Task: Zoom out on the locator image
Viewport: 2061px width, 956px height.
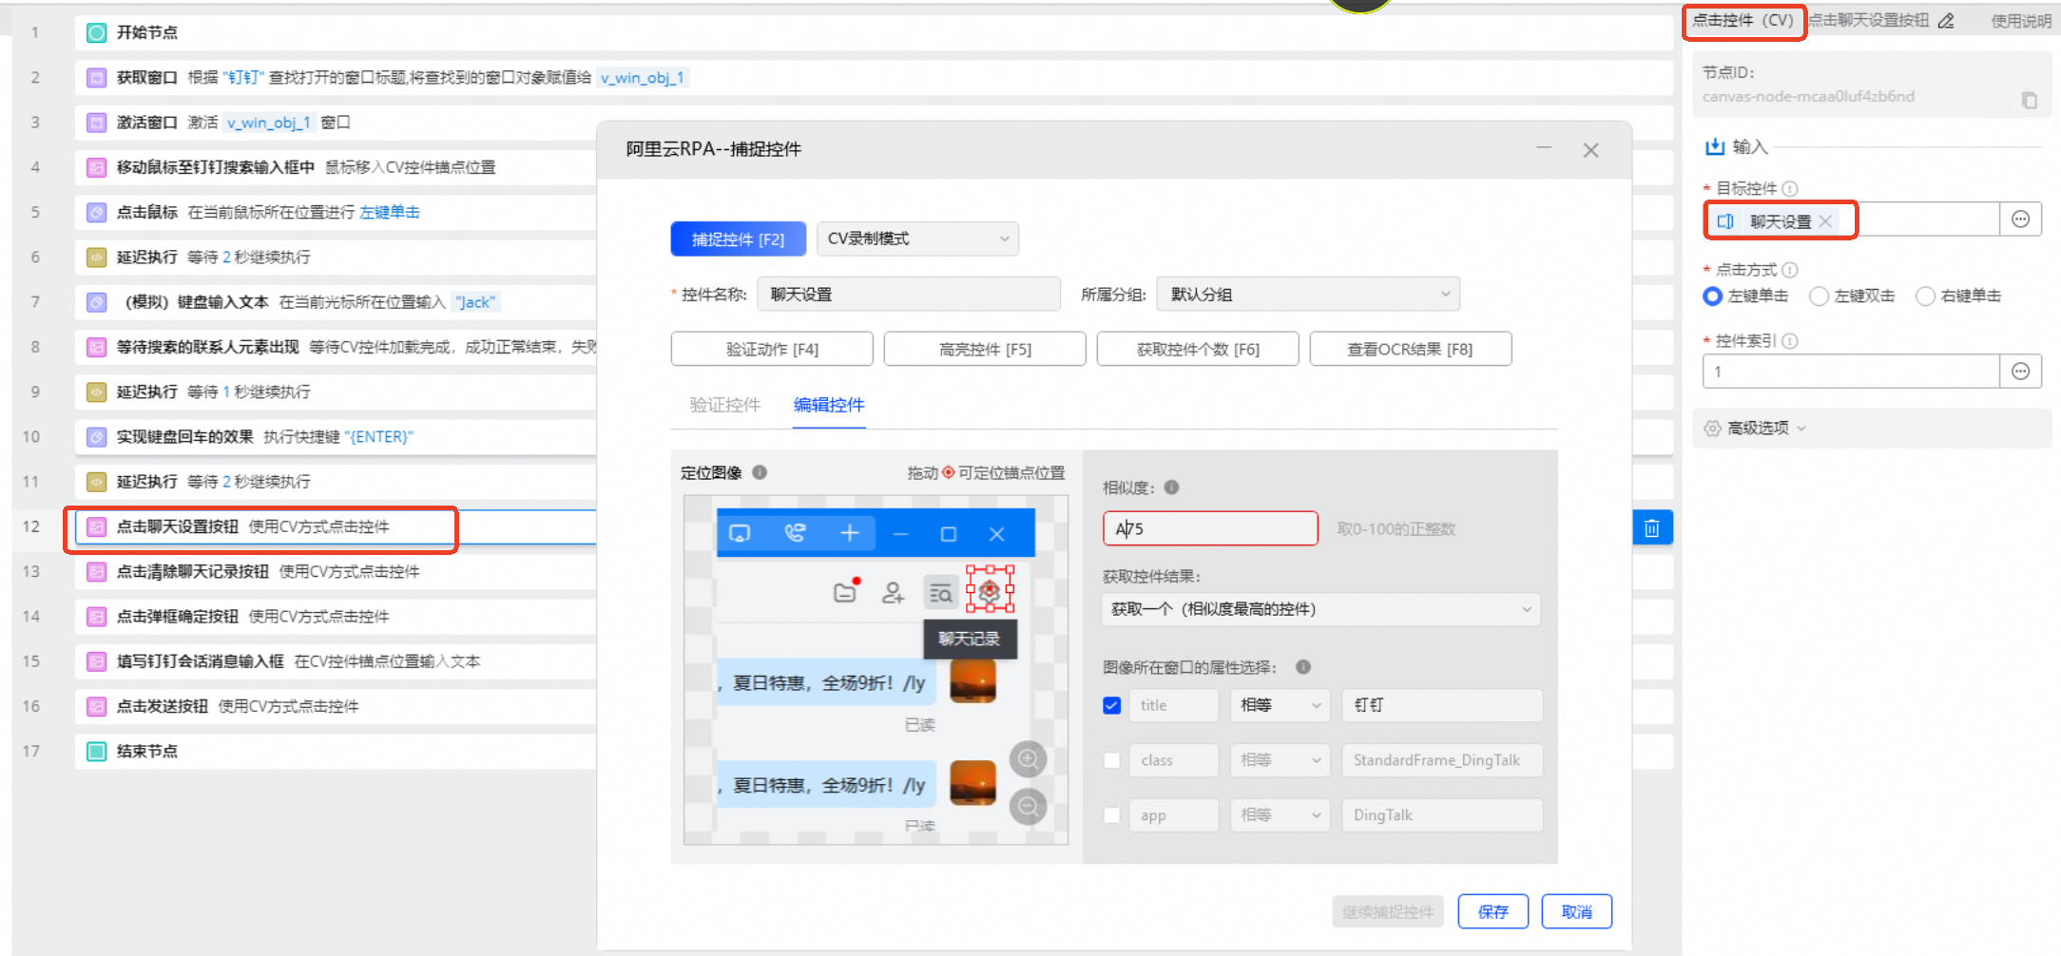Action: tap(1028, 808)
